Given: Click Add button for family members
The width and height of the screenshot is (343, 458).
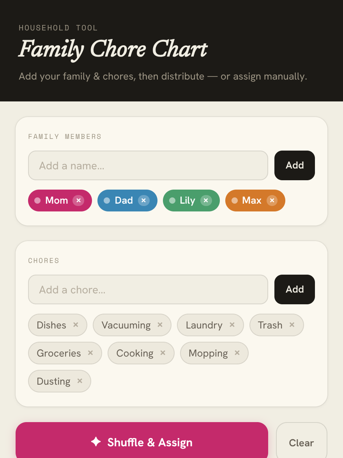Looking at the screenshot, I should click(x=295, y=165).
